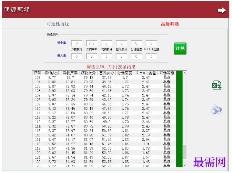Click the 基元灰分 table column header
The height and width of the screenshot is (173, 232).
point(107,73)
